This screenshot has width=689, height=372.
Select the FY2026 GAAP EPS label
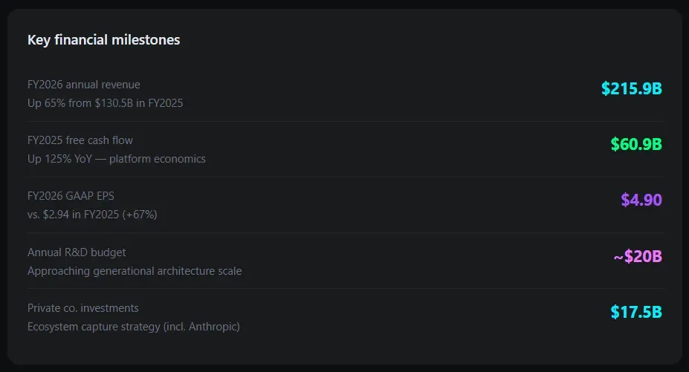[x=71, y=196]
